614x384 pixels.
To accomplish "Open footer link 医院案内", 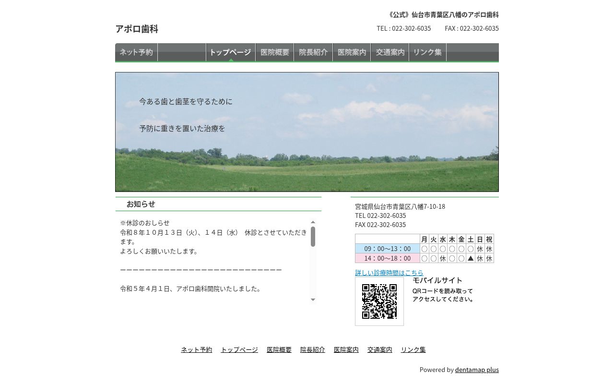I will point(346,349).
